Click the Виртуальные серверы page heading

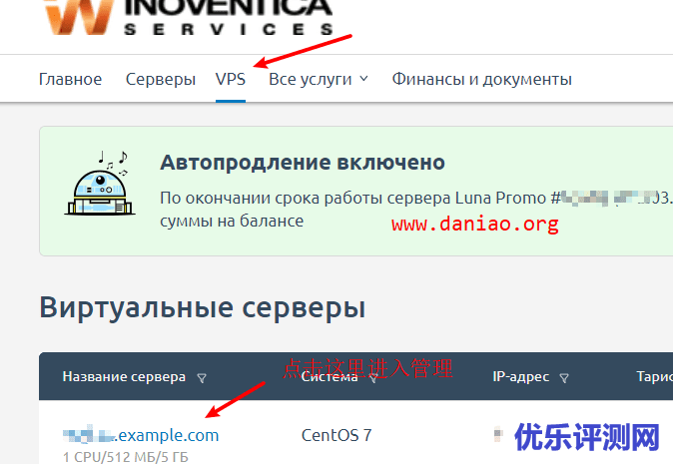point(202,307)
